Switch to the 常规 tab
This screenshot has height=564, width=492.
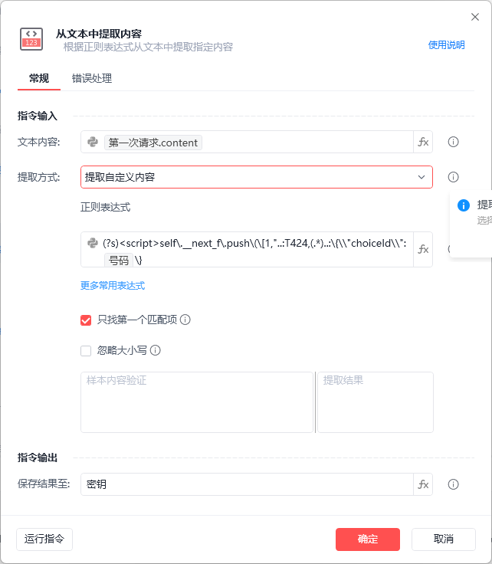tap(39, 78)
